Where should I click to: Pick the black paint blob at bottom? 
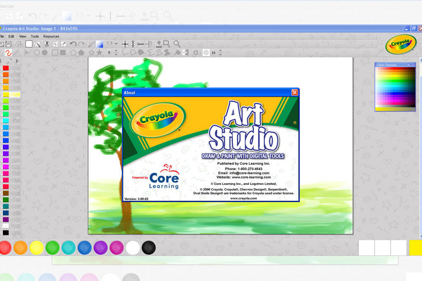coord(149,247)
